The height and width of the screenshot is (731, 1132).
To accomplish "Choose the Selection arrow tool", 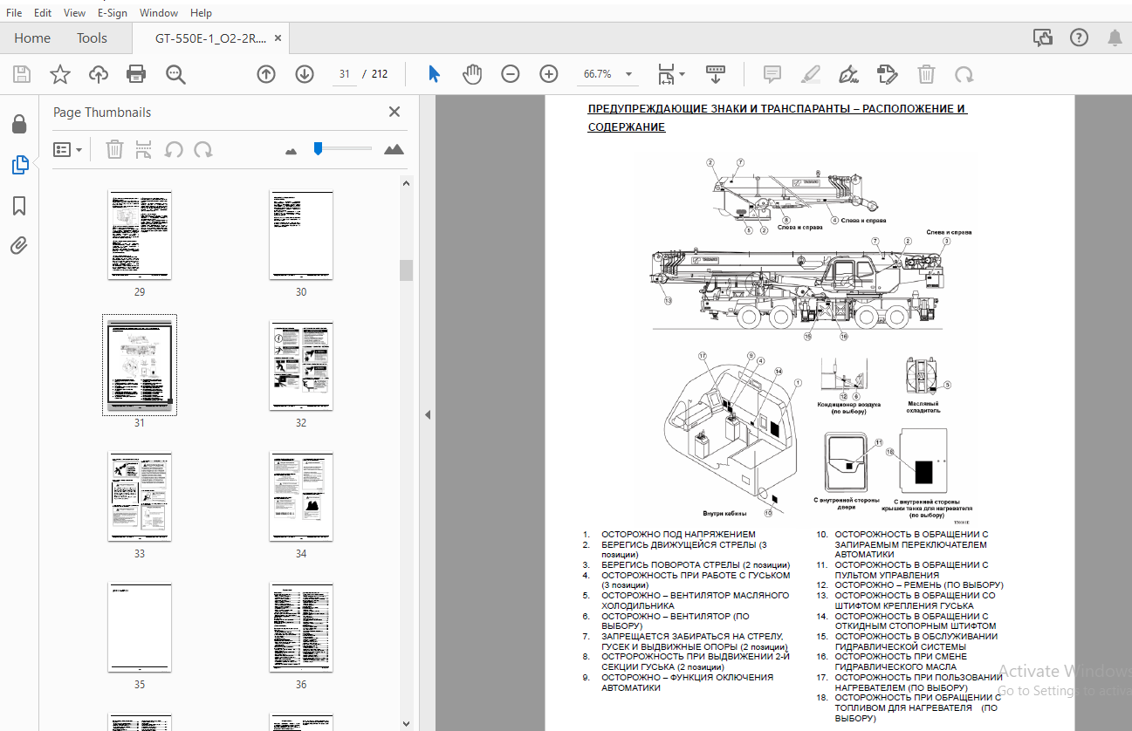I will [x=434, y=74].
